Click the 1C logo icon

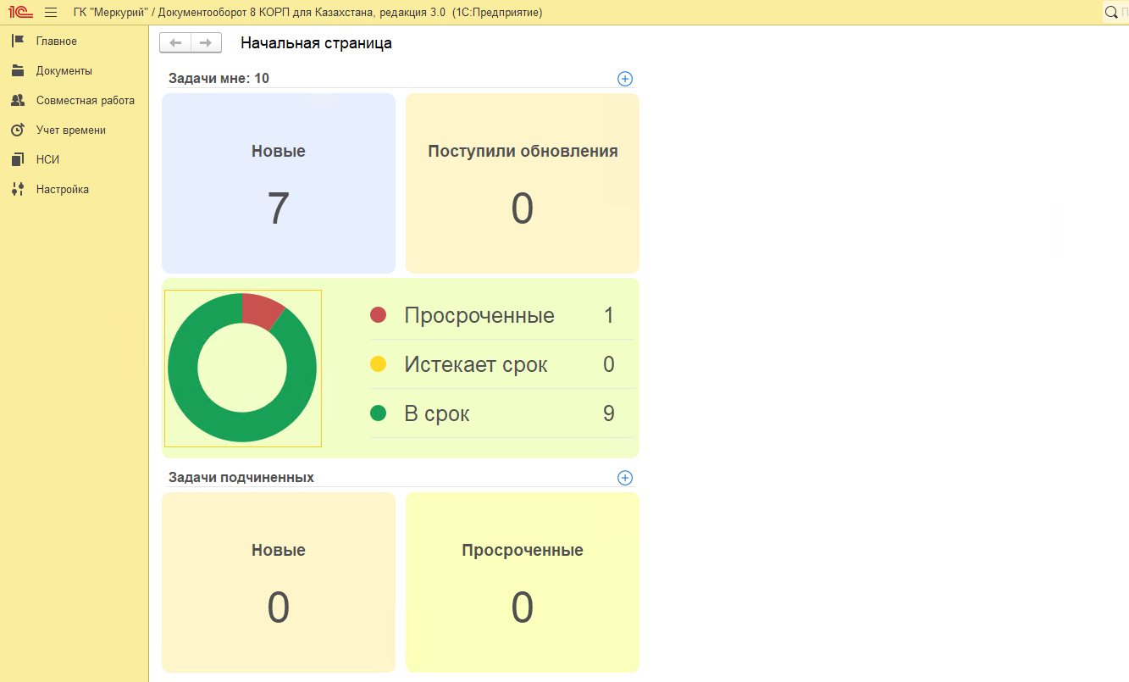click(20, 13)
